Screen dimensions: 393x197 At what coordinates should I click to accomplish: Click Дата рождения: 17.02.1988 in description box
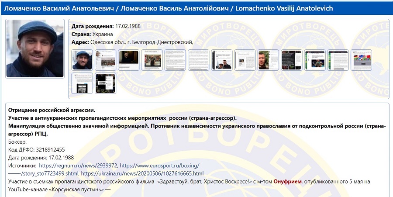[41, 158]
